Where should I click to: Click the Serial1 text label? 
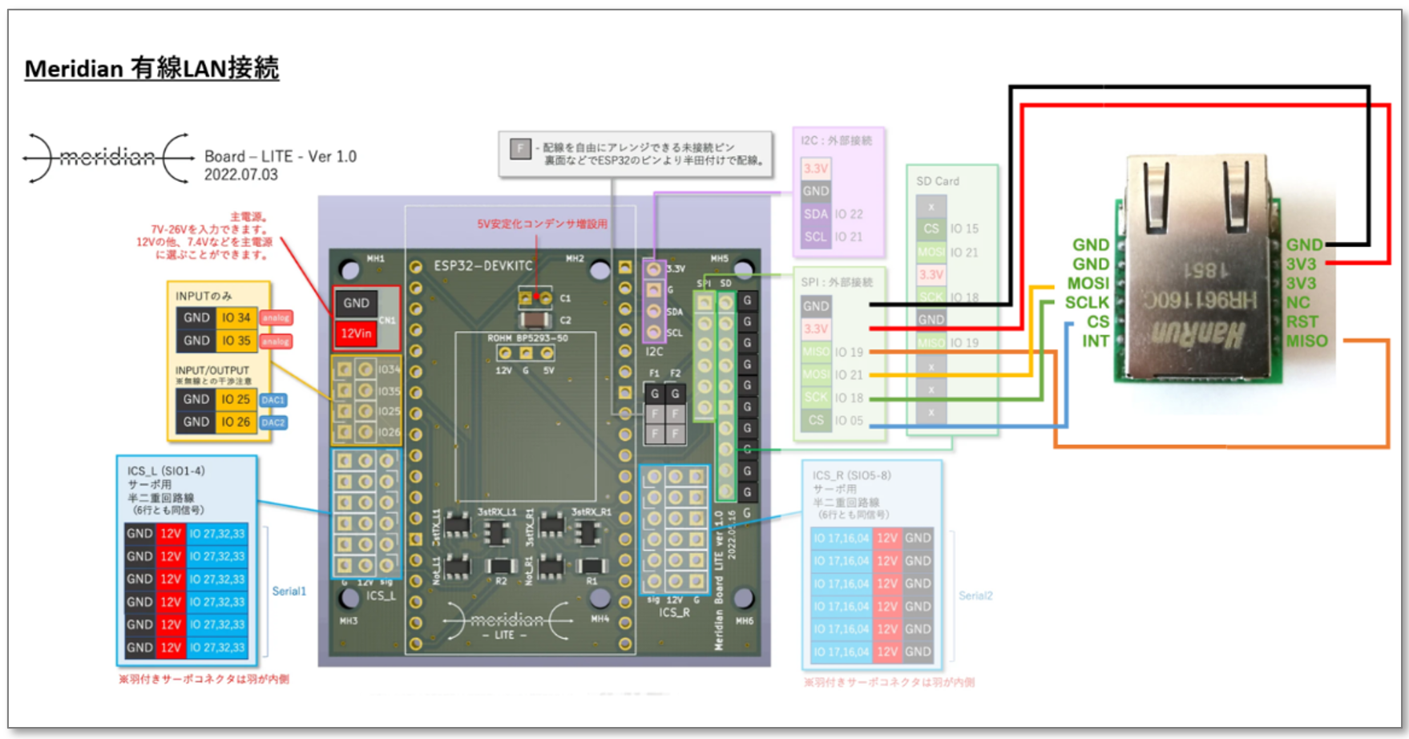click(289, 591)
